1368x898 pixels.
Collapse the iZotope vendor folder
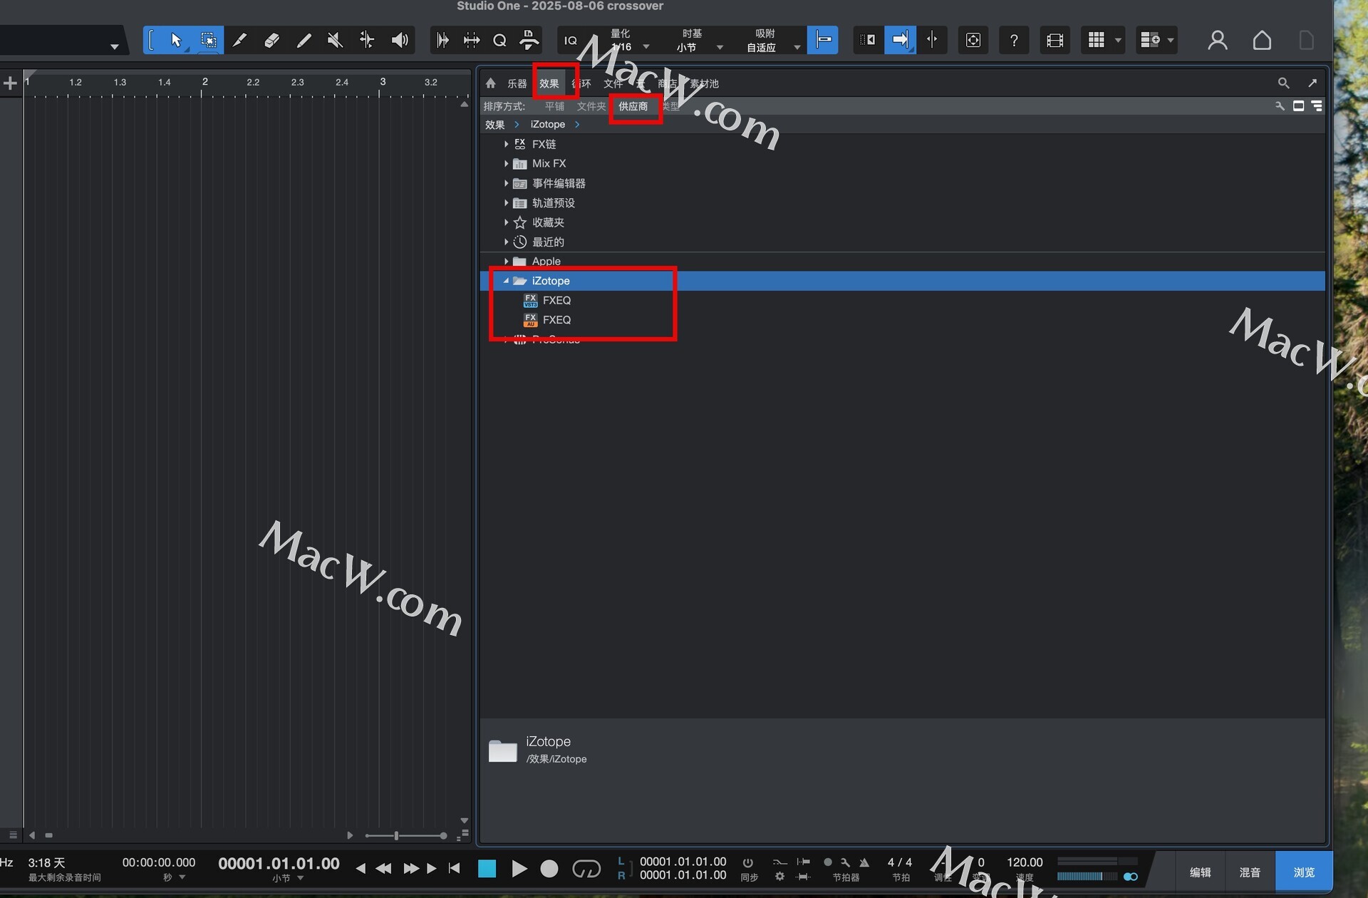(506, 281)
